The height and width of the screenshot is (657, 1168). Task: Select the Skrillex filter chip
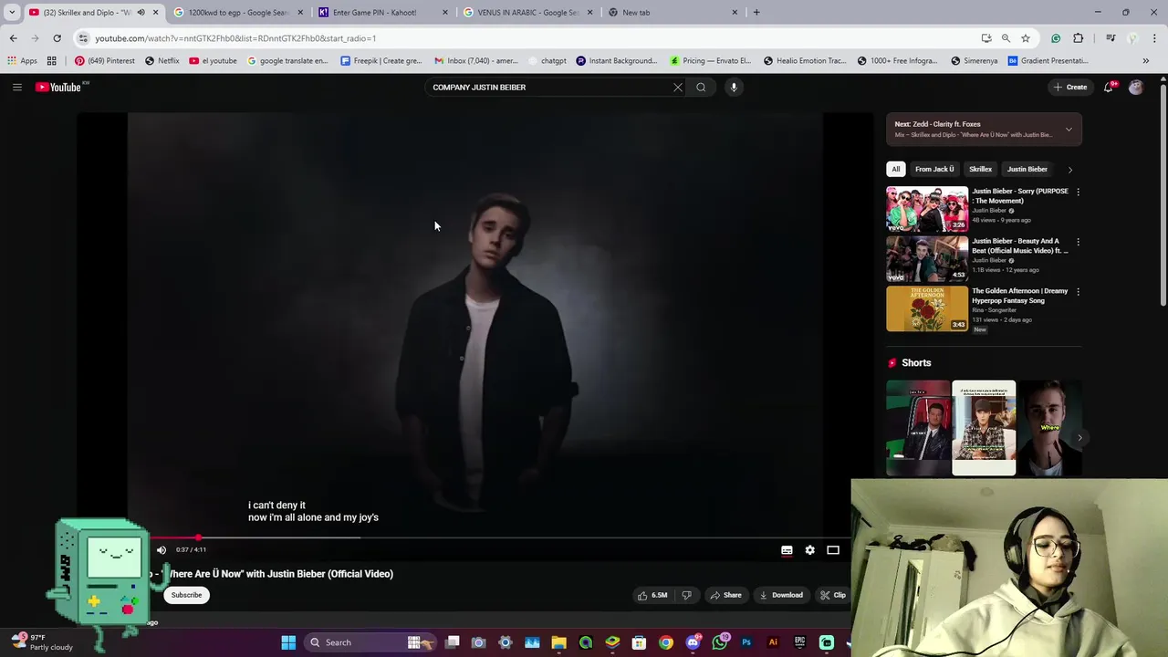(980, 169)
